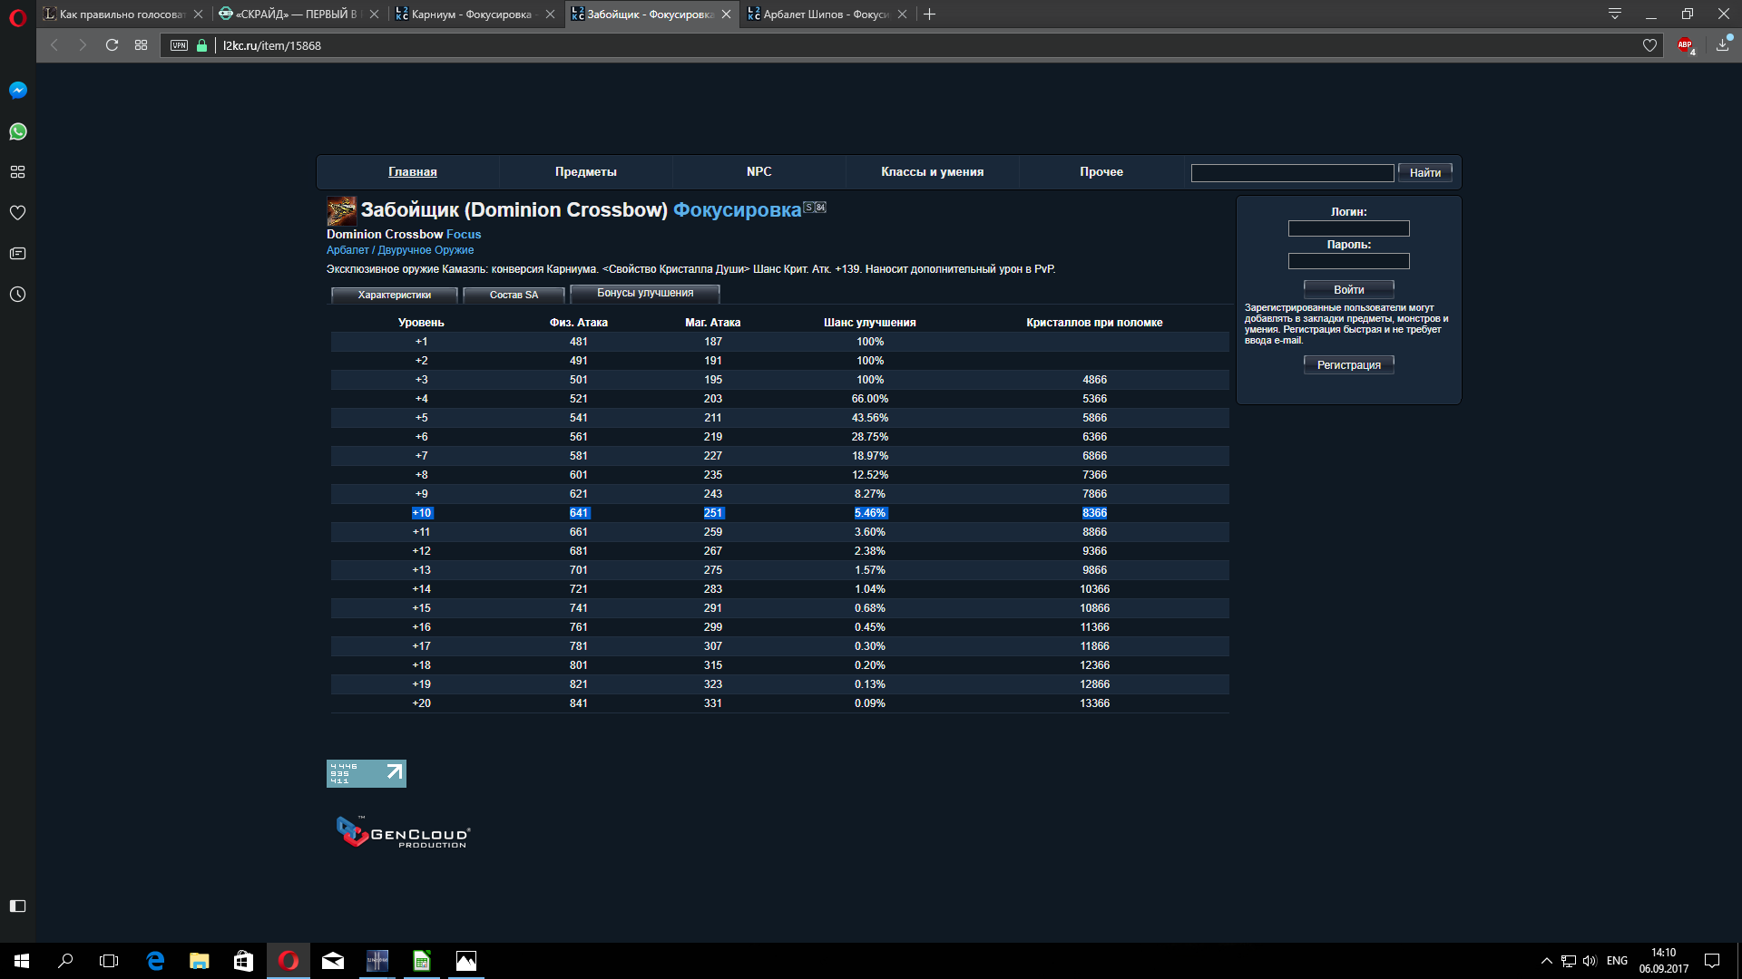Open bookmarks heart in sidebar

[17, 213]
